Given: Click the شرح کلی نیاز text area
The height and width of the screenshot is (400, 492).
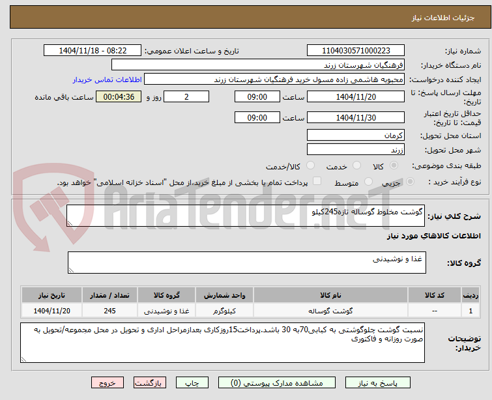Looking at the screenshot, I should (246, 216).
